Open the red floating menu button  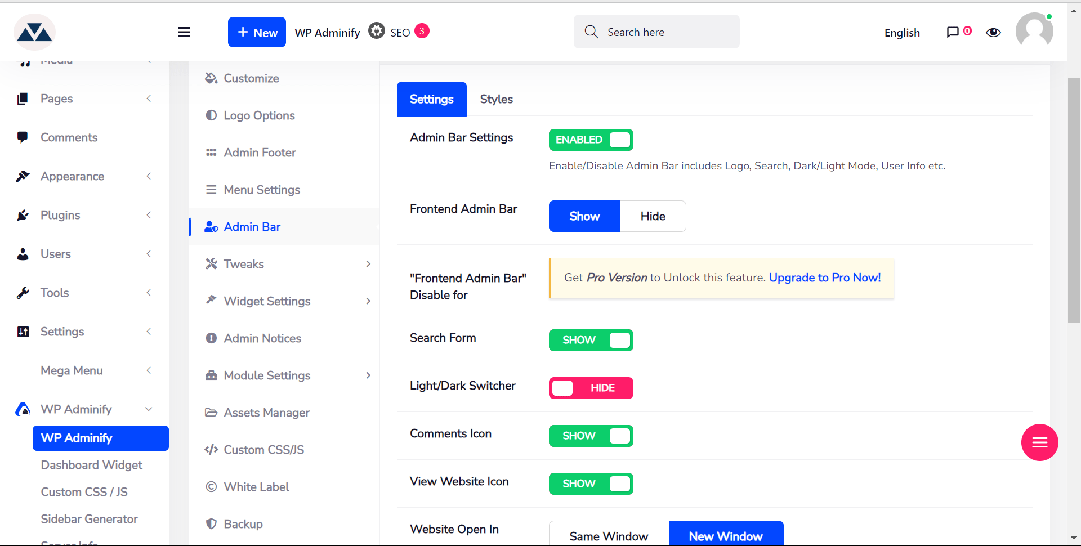pyautogui.click(x=1039, y=442)
